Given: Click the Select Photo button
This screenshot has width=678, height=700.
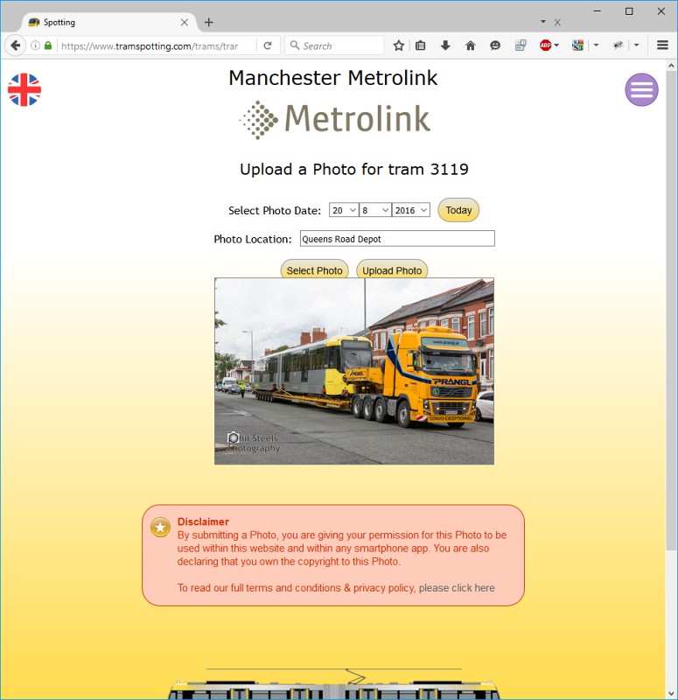Looking at the screenshot, I should click(x=314, y=269).
